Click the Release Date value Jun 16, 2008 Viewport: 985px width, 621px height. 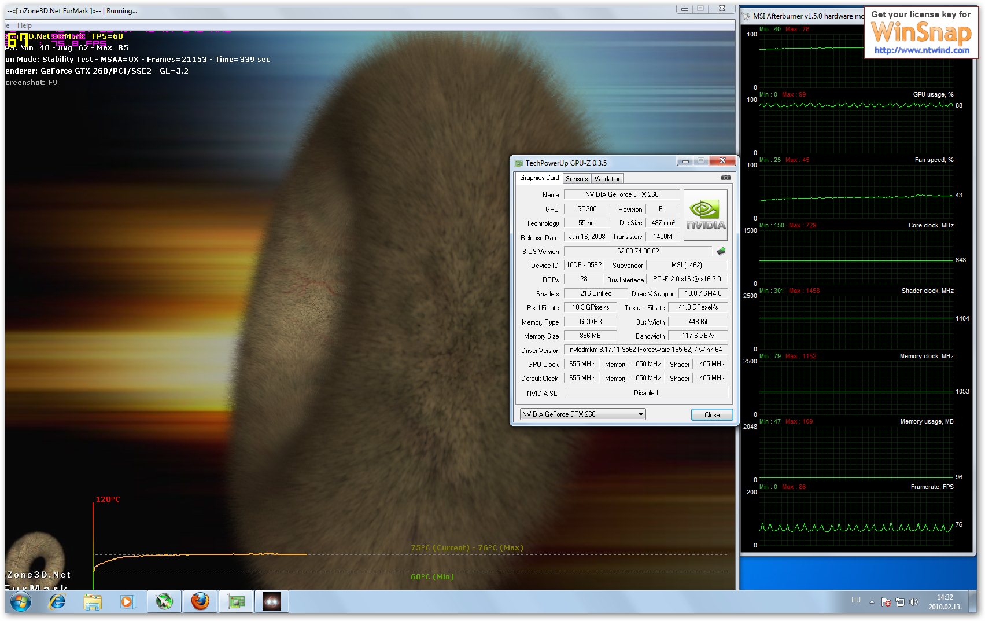coord(586,237)
